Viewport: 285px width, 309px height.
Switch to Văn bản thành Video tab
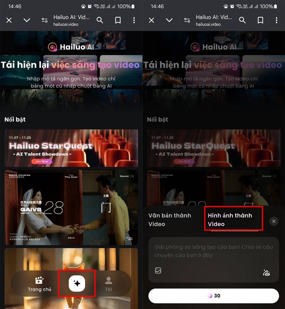(170, 219)
